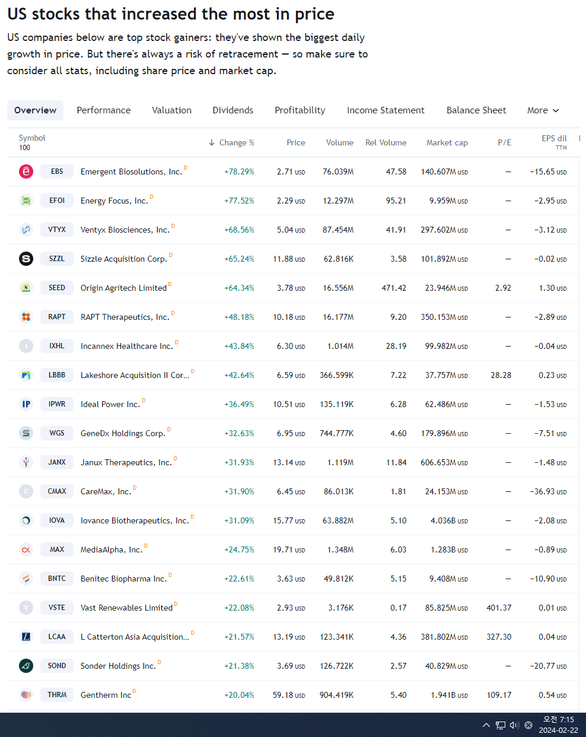Open the taskbar clock and date

559,725
